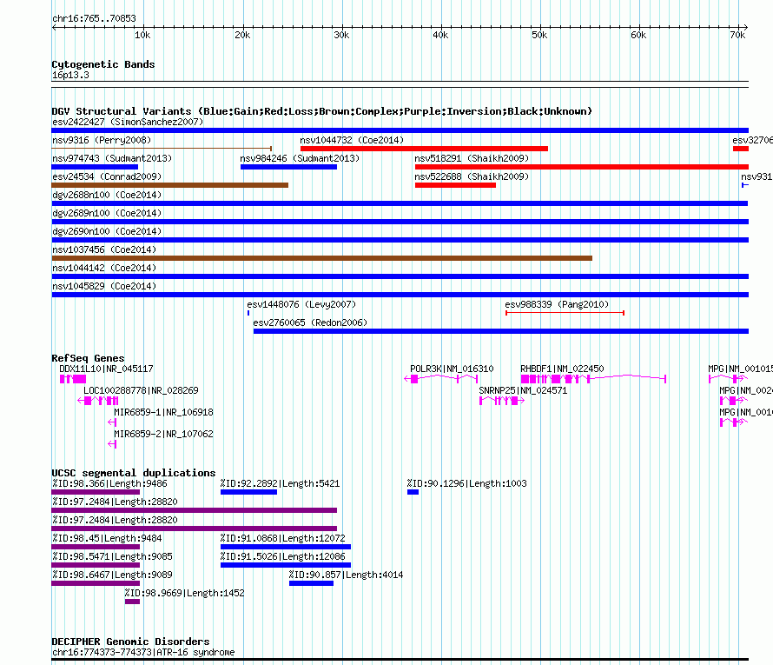Click duplication %ID:98.6467|Length:9089

click(96, 583)
